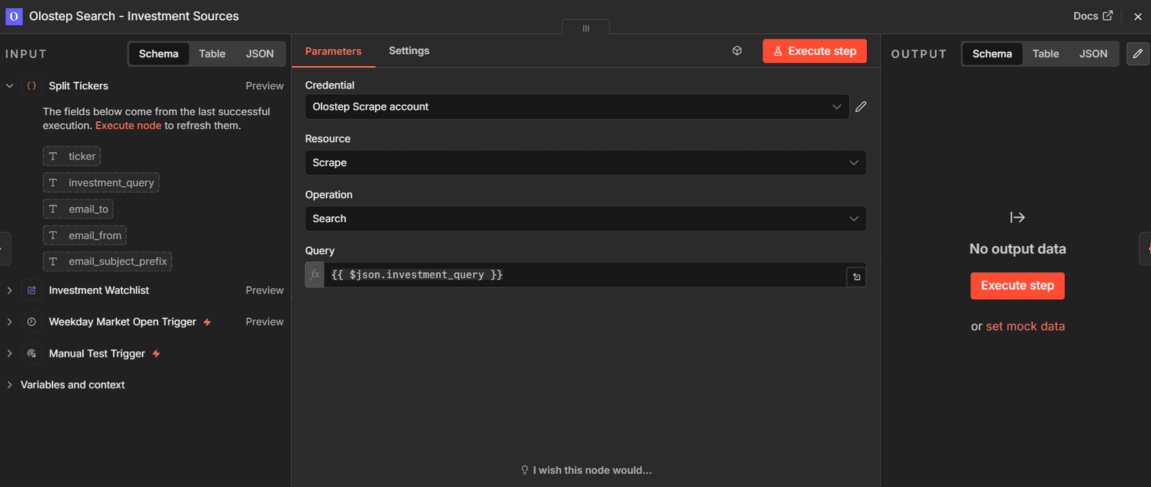
Task: Open the Settings tab
Action: coord(409,51)
